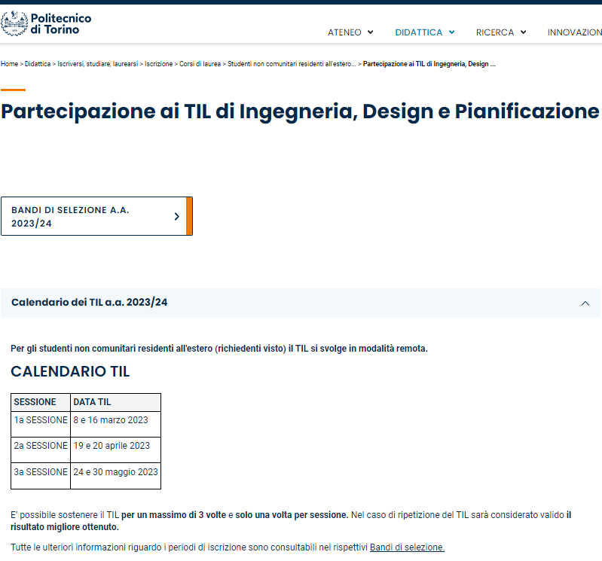This screenshot has width=602, height=561.
Task: Click arrow icon in Bandi di selezione button
Action: (176, 216)
